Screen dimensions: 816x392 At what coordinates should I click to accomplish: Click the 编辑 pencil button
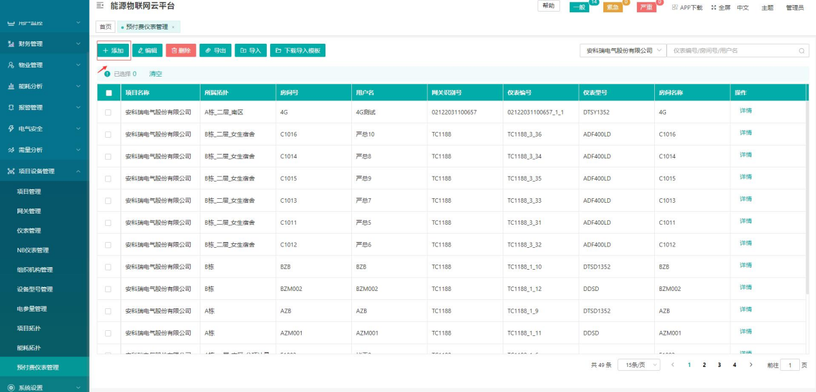[147, 50]
